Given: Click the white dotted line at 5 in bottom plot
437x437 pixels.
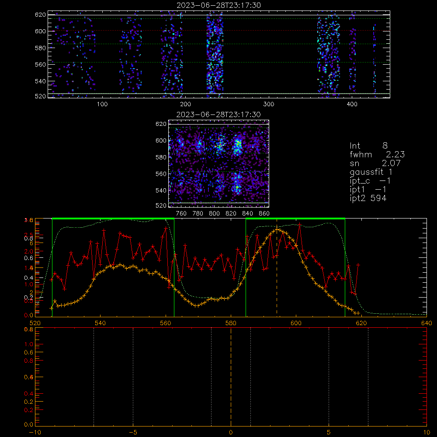Looking at the screenshot, I should tap(329, 377).
